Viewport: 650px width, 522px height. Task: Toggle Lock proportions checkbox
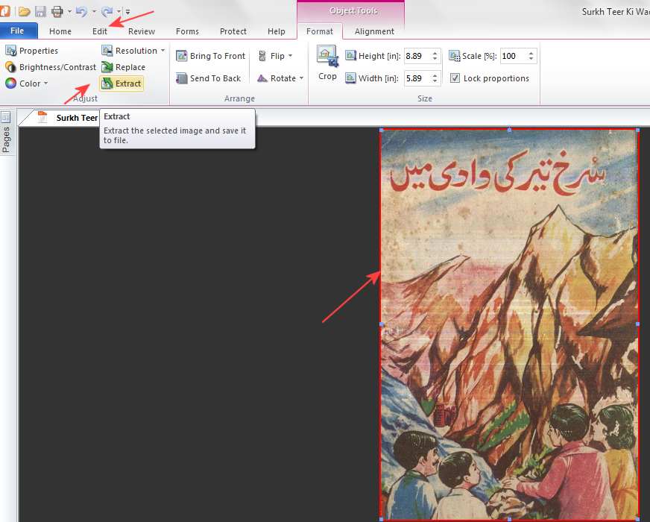[x=455, y=78]
